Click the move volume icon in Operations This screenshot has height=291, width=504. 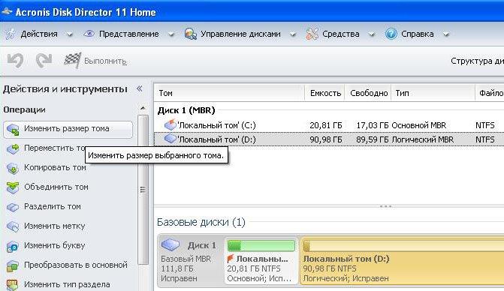pos(13,148)
